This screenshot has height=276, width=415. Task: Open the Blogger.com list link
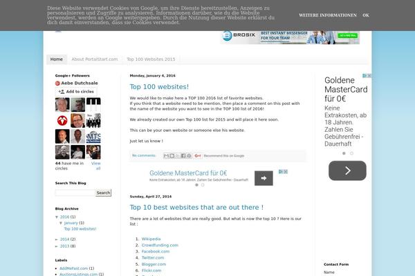(x=154, y=264)
